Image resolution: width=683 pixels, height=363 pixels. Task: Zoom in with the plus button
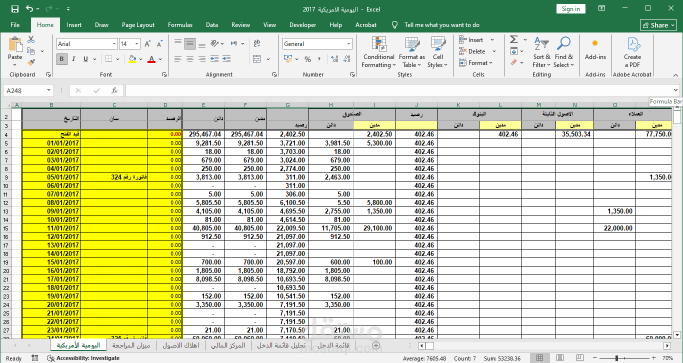tap(654, 358)
